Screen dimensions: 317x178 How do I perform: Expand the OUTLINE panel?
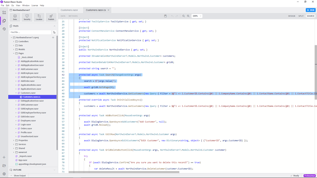[54, 170]
